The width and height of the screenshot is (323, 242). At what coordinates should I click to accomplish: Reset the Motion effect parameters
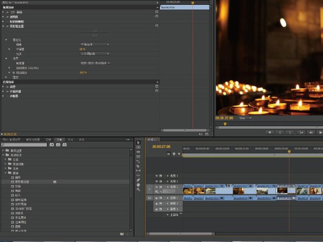(x=157, y=12)
